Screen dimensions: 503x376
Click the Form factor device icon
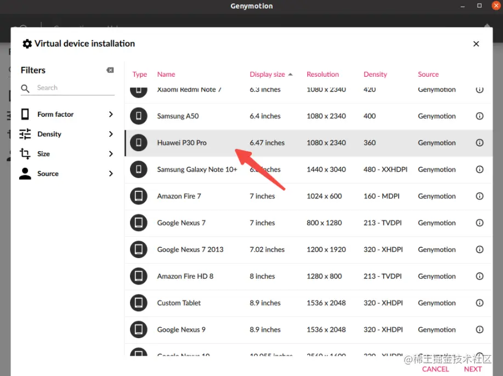coord(25,114)
